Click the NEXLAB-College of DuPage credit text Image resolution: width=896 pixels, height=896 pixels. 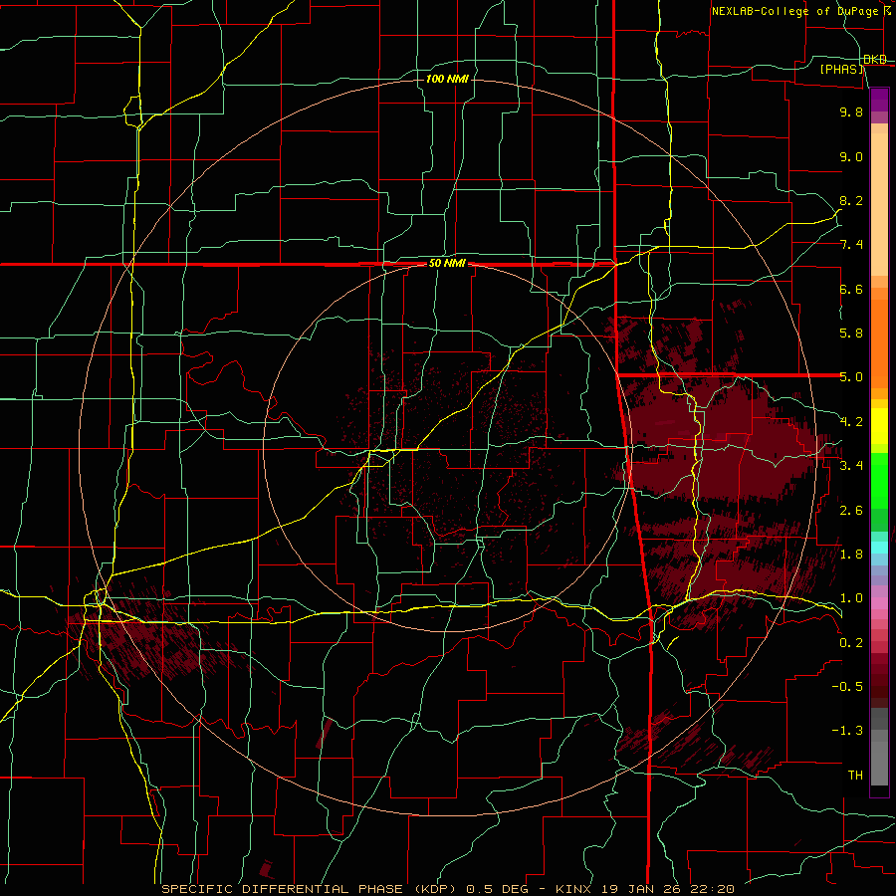[794, 11]
